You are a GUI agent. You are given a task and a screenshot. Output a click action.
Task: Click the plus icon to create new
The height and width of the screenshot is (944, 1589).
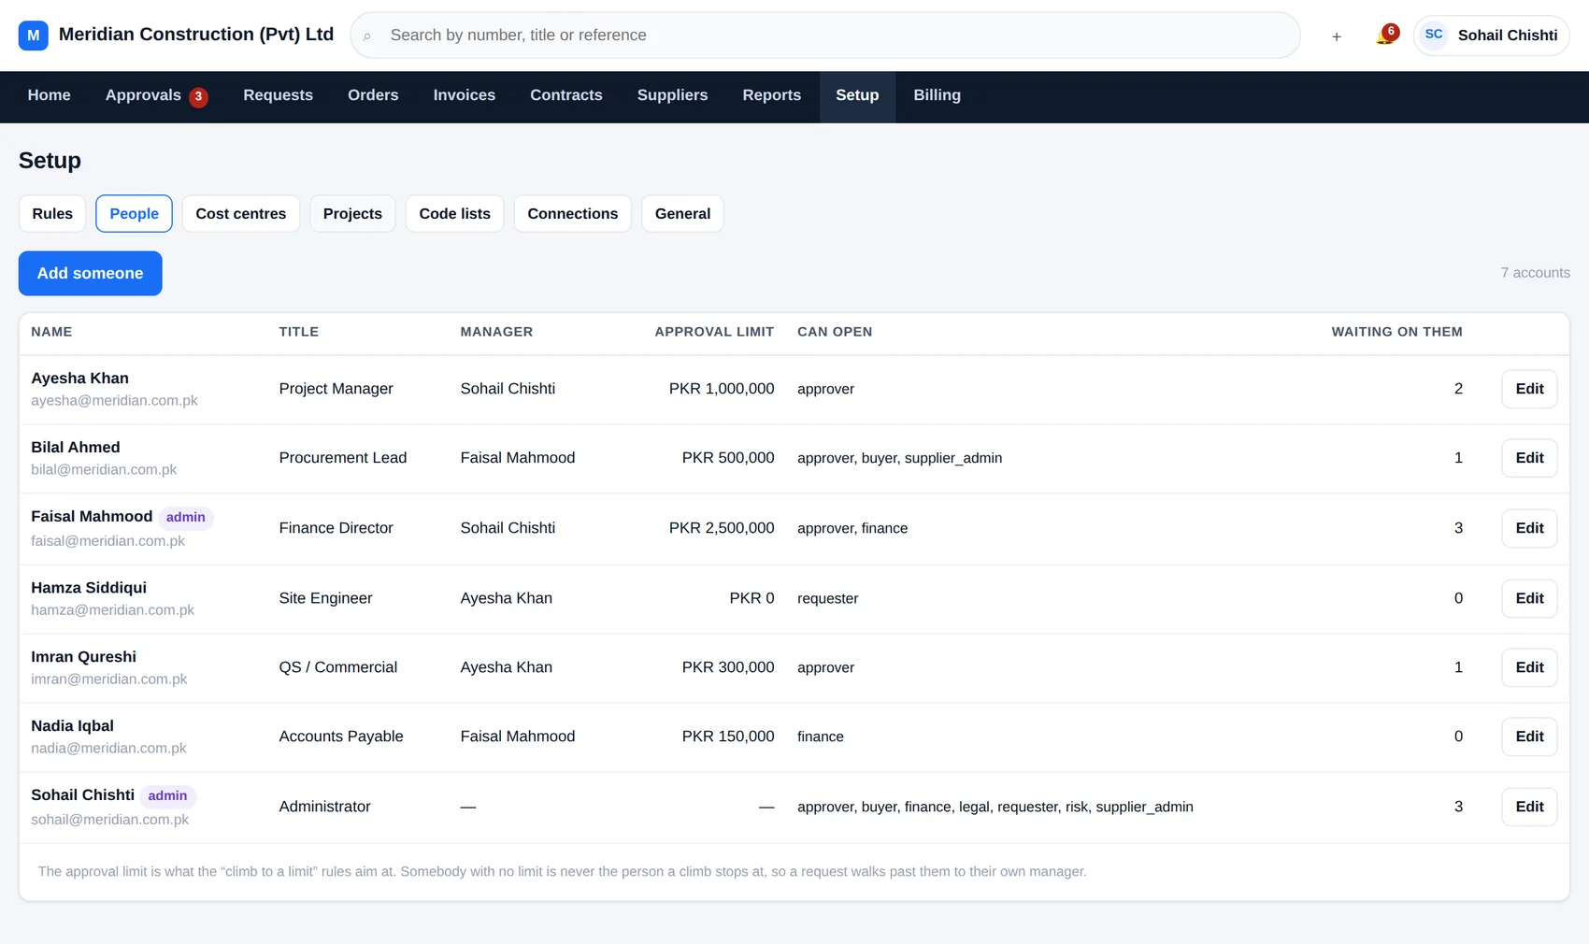1337,36
